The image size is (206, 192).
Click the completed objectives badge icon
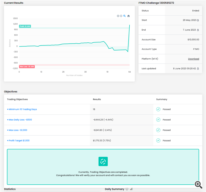click(x=103, y=161)
